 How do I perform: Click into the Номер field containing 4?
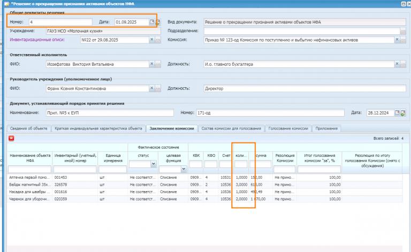point(60,22)
